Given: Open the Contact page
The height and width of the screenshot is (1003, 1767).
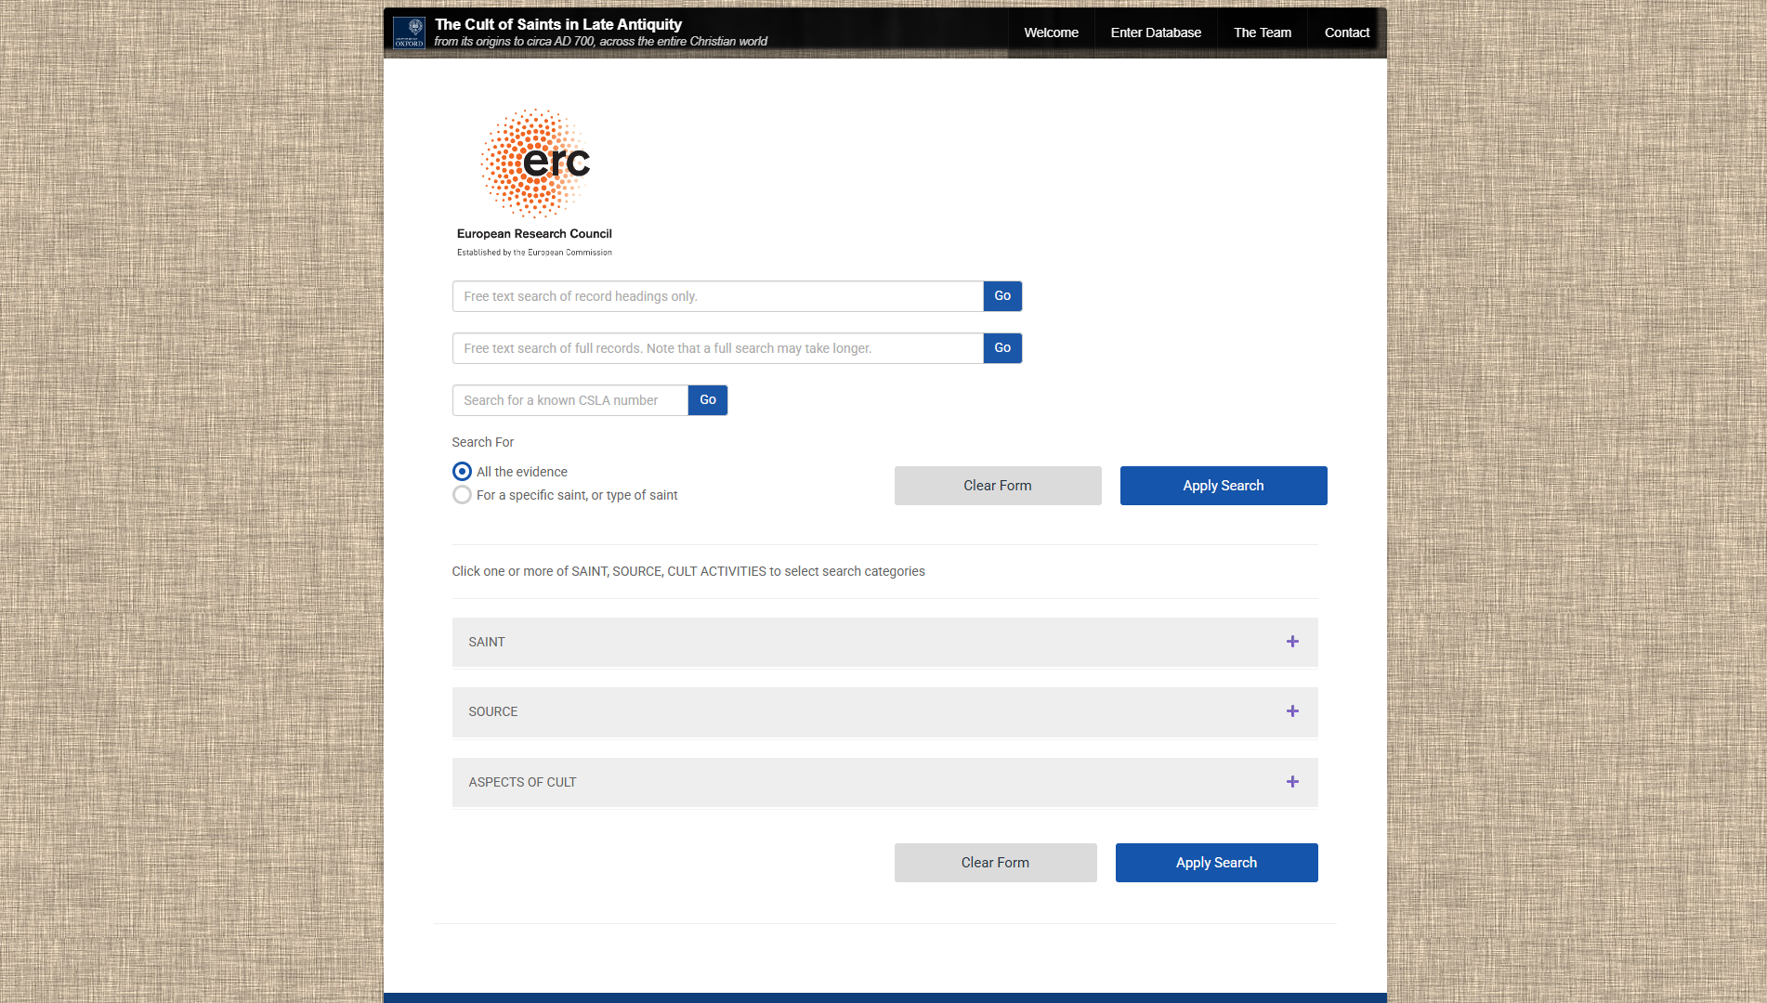Looking at the screenshot, I should [x=1346, y=33].
